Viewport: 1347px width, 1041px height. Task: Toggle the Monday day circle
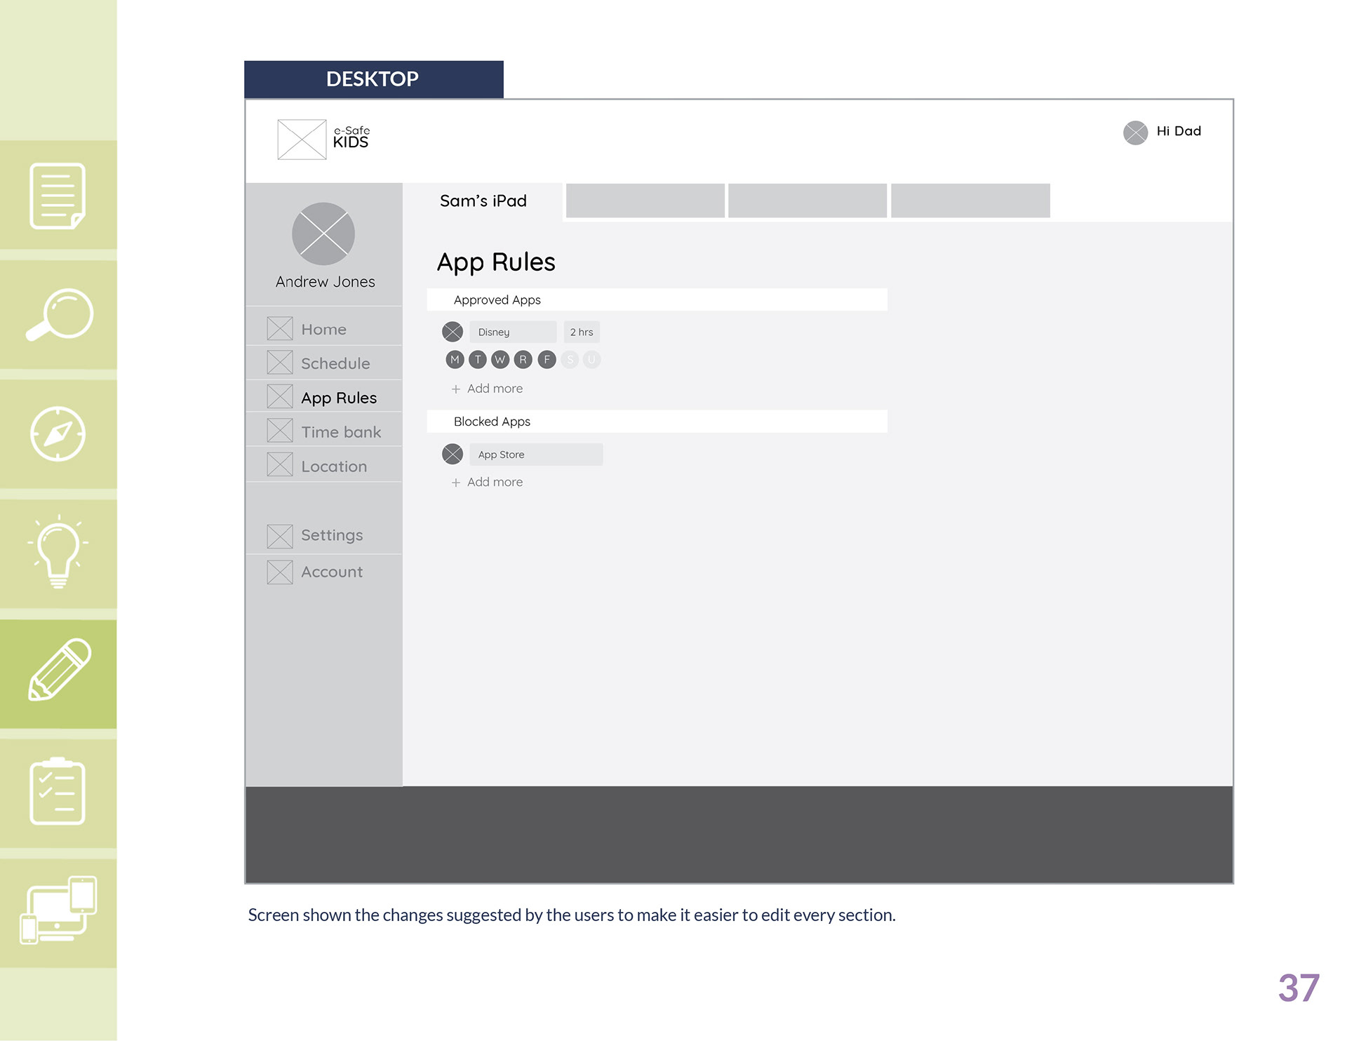click(455, 360)
